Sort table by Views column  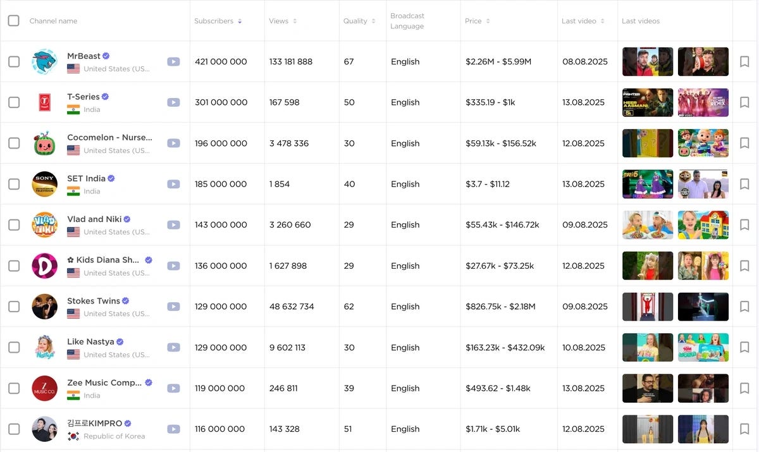point(283,21)
